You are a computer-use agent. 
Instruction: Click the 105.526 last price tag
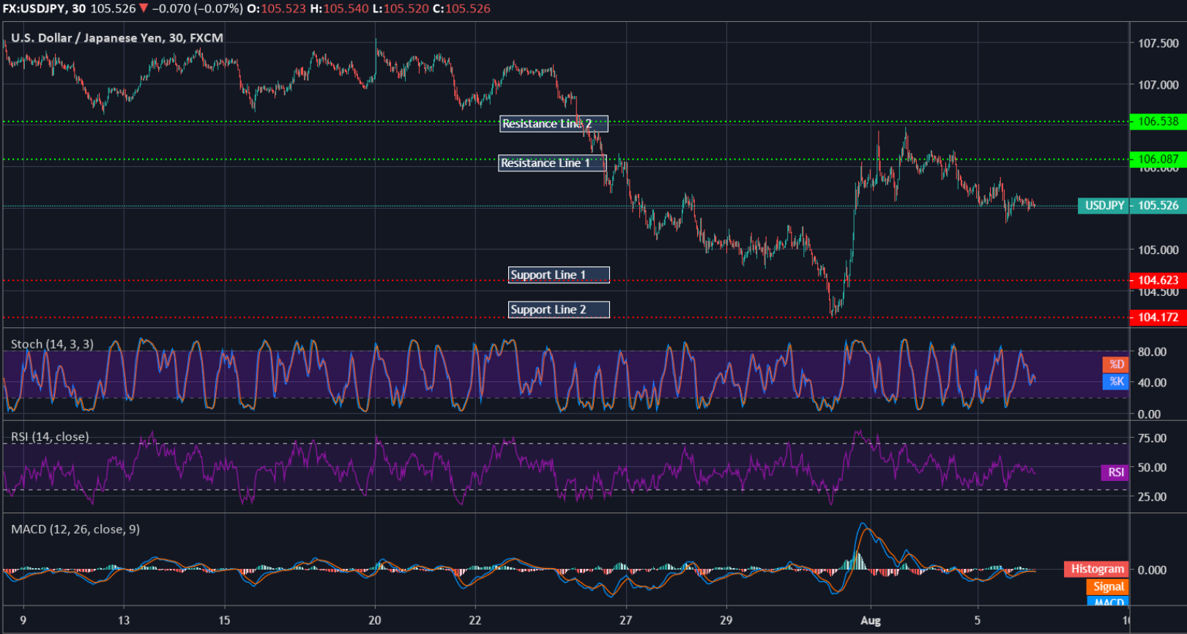[x=1158, y=206]
